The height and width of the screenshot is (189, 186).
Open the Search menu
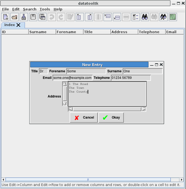pos(30,9)
